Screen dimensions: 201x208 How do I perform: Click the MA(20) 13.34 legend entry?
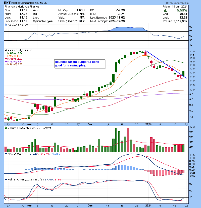click(14, 53)
